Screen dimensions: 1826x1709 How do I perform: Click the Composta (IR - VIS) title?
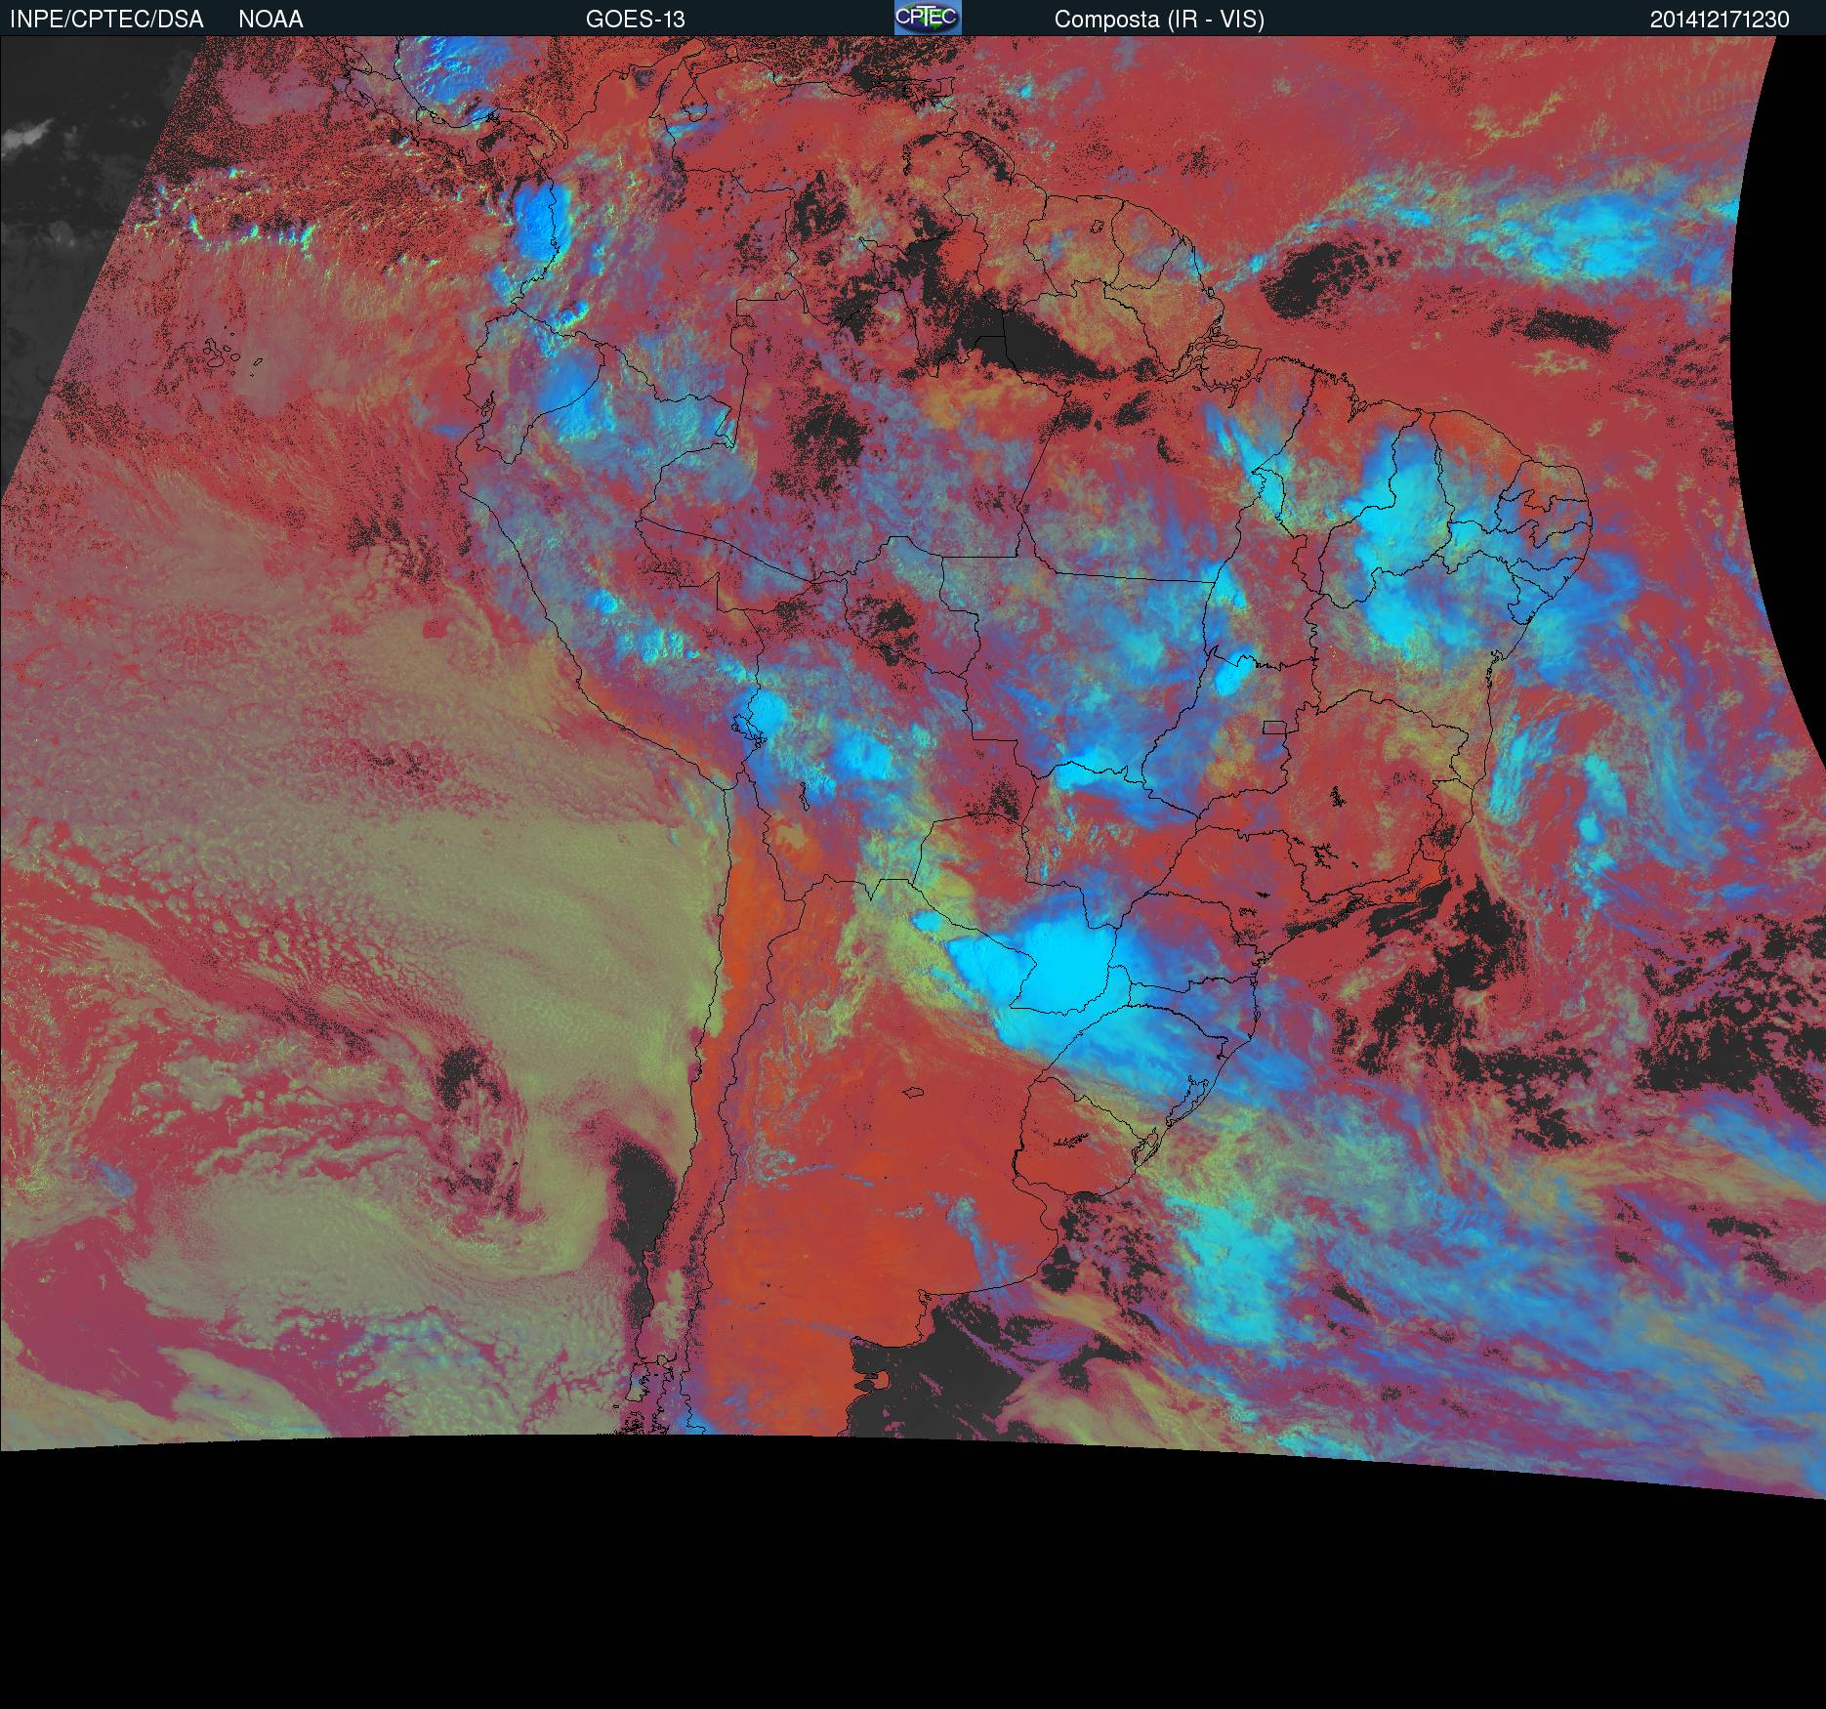click(1159, 20)
